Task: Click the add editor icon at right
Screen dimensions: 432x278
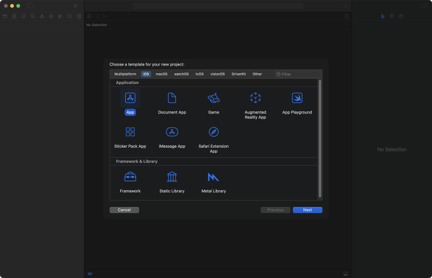Action: point(346,16)
